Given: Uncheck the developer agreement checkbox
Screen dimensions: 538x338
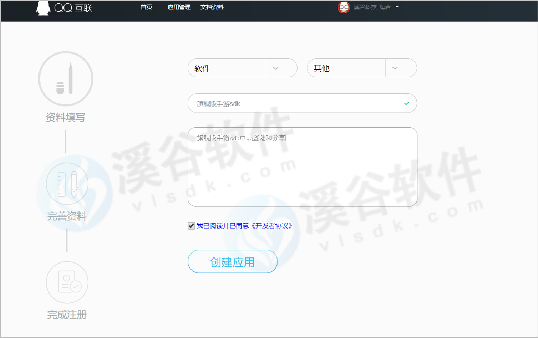Looking at the screenshot, I should (x=191, y=226).
